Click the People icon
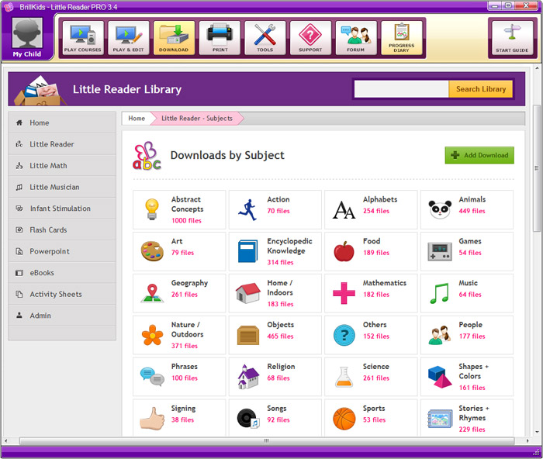543x459 pixels. tap(440, 335)
